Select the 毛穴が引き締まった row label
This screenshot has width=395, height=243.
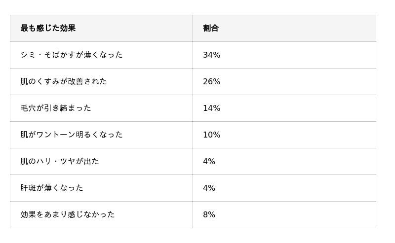(55, 108)
